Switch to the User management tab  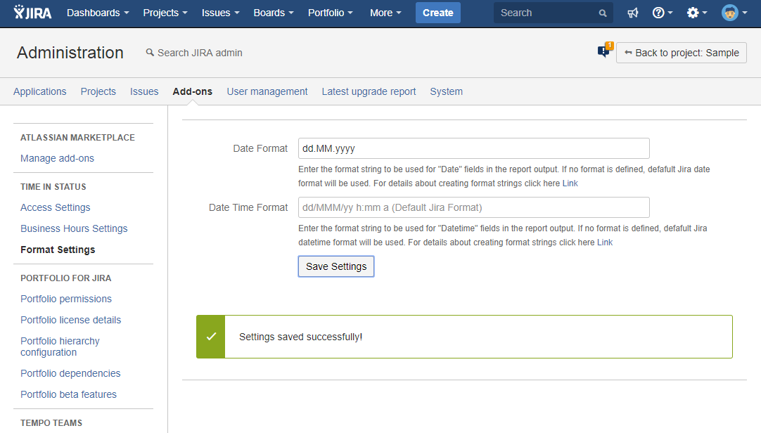267,91
